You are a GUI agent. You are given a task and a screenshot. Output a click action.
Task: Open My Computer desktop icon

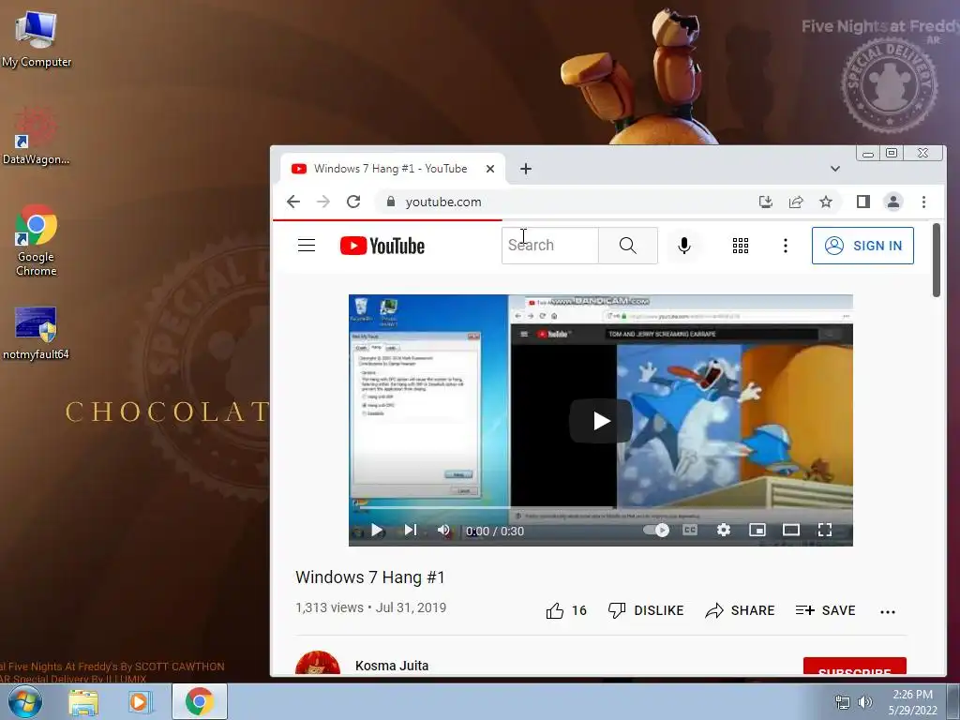pos(37,38)
